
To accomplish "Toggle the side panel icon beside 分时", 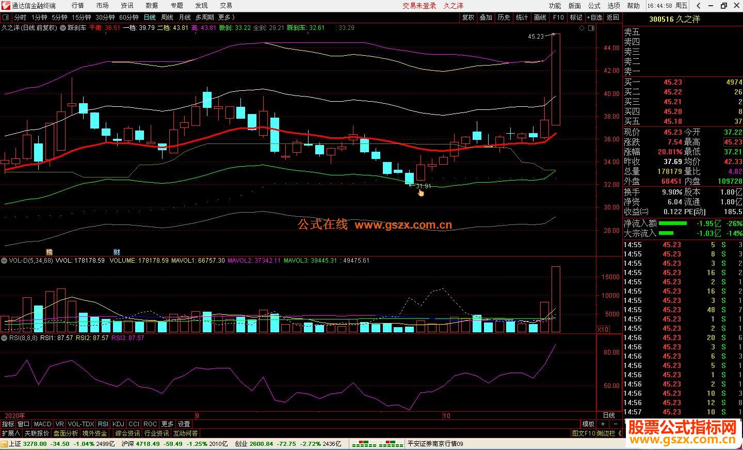I will (6, 18).
